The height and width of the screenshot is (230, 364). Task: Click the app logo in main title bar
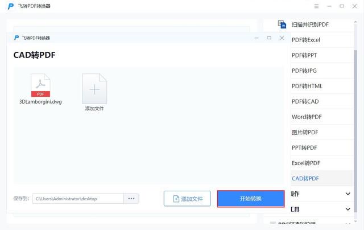[x=10, y=6]
